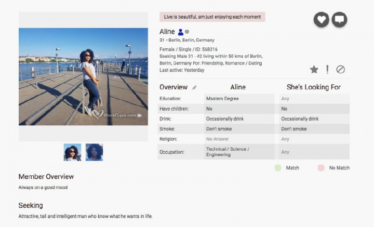Click the main pier photo of Aline
The width and height of the screenshot is (374, 227).
83,76
